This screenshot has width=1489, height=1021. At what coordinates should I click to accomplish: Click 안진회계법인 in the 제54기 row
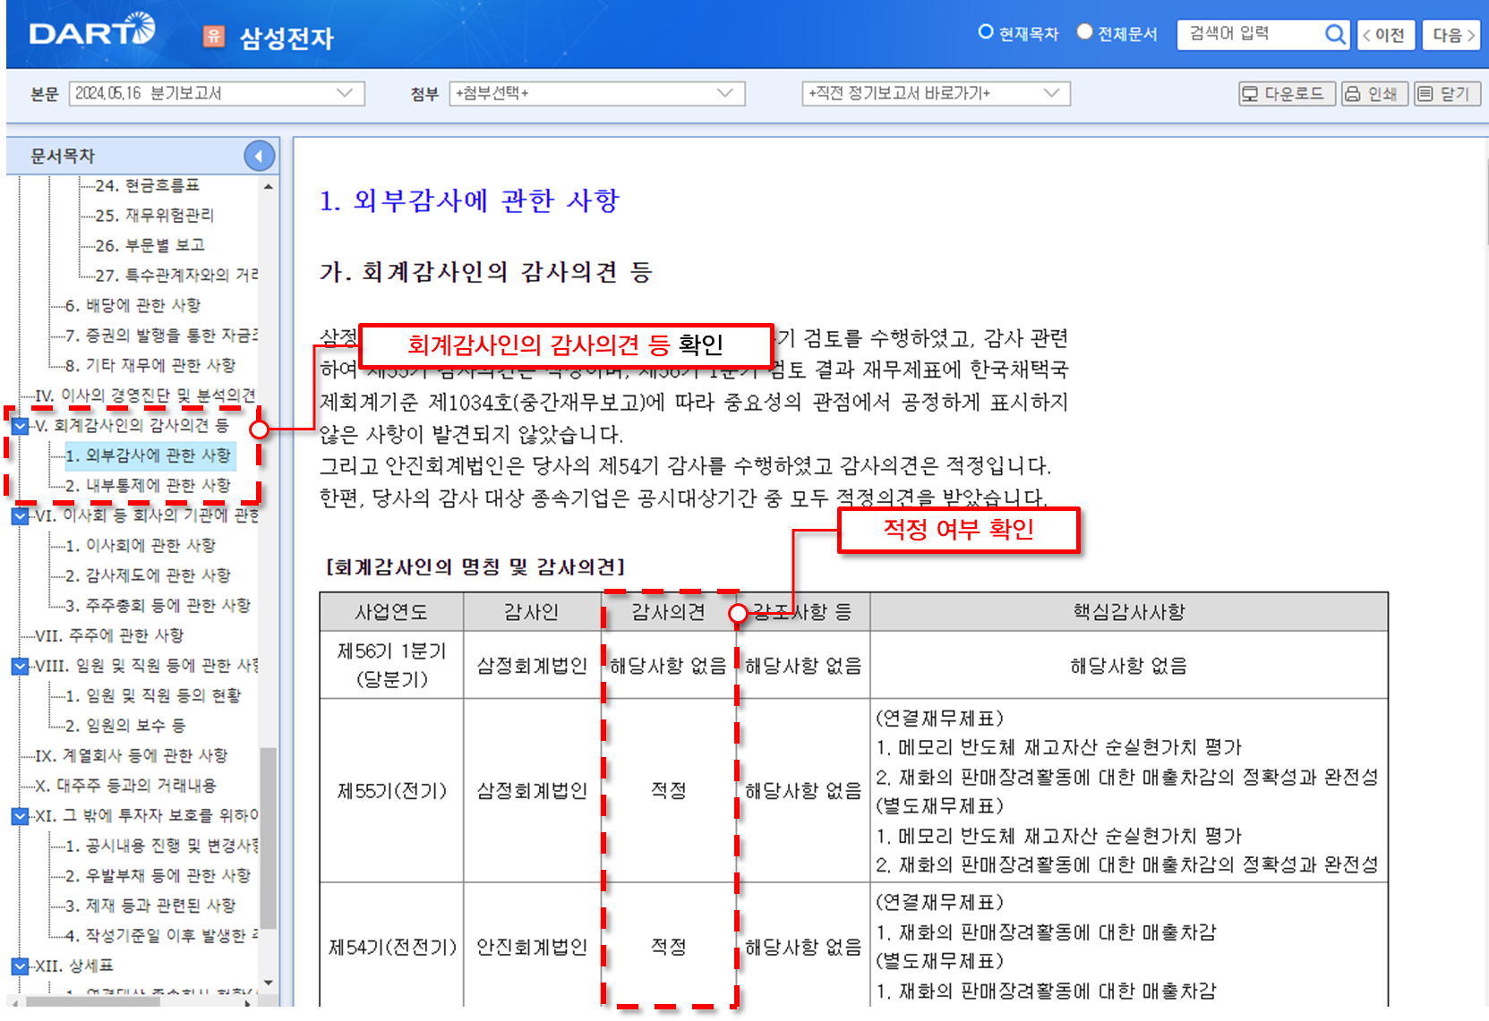532,947
